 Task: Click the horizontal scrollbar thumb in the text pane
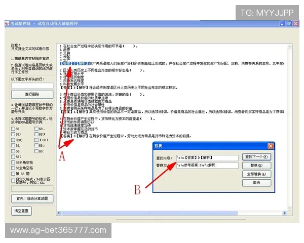pos(149,213)
